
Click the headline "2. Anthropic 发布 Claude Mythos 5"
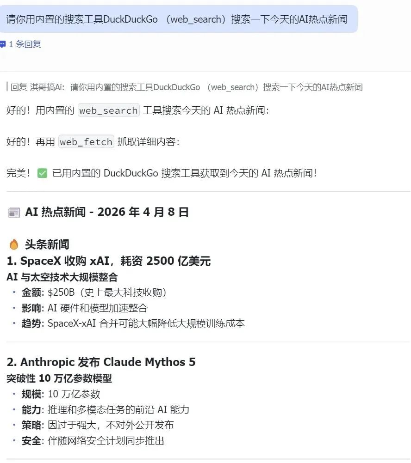tap(101, 362)
